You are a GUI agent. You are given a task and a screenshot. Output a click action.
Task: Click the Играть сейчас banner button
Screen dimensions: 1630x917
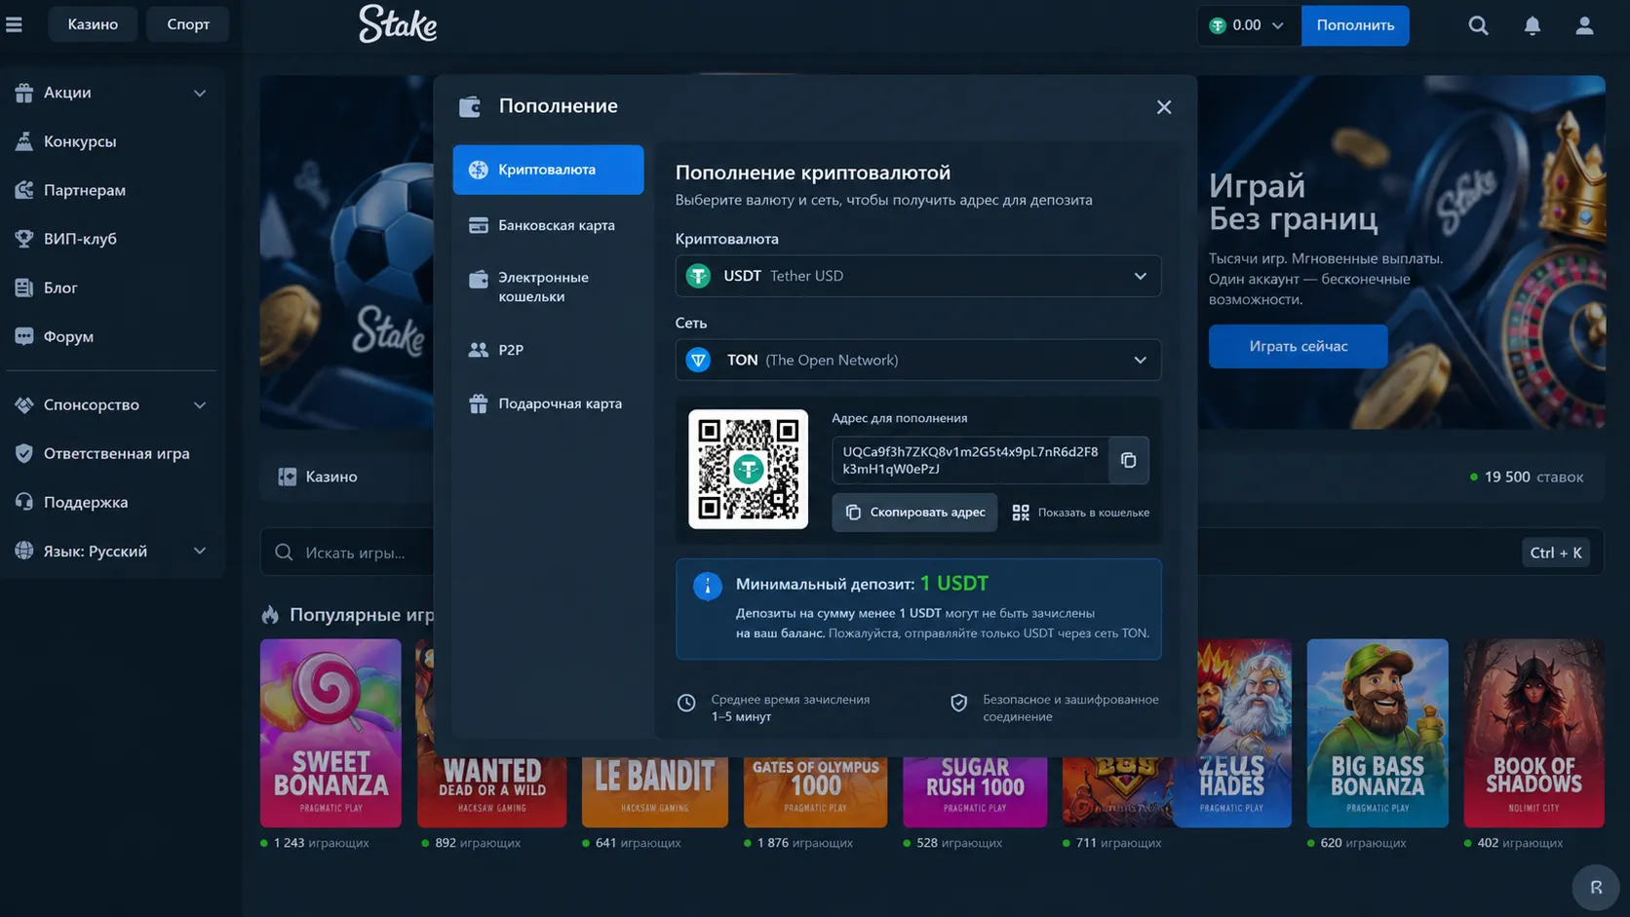pyautogui.click(x=1299, y=346)
